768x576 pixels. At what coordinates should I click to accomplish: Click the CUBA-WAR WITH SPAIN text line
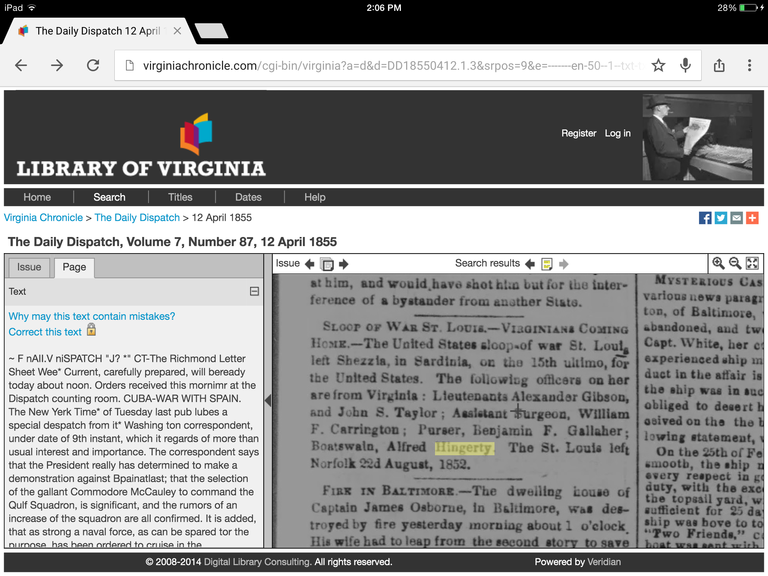click(182, 399)
